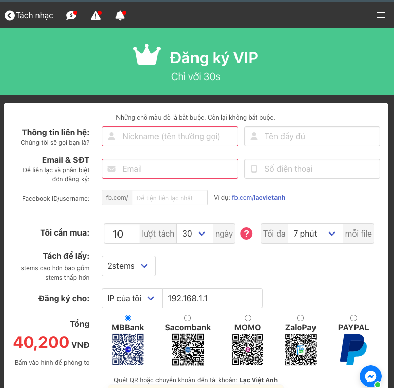Screen dimensions: 394x388
Task: Open the warning triangle alerts
Action: [x=96, y=15]
